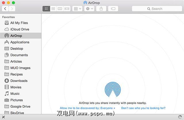Click the green zoom window button

14,3
